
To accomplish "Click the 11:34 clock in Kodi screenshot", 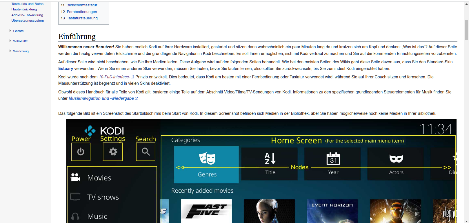I will pos(436,129).
